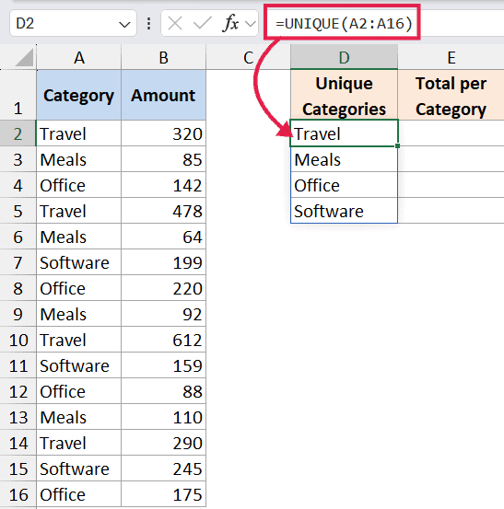This screenshot has height=509, width=504.
Task: Click the Amount header cell B1
Action: pyautogui.click(x=163, y=95)
